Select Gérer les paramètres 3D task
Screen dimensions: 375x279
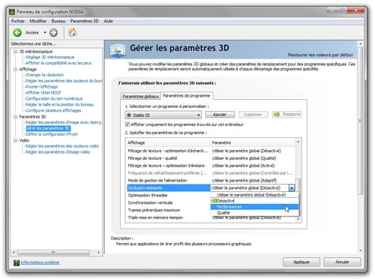click(x=48, y=128)
